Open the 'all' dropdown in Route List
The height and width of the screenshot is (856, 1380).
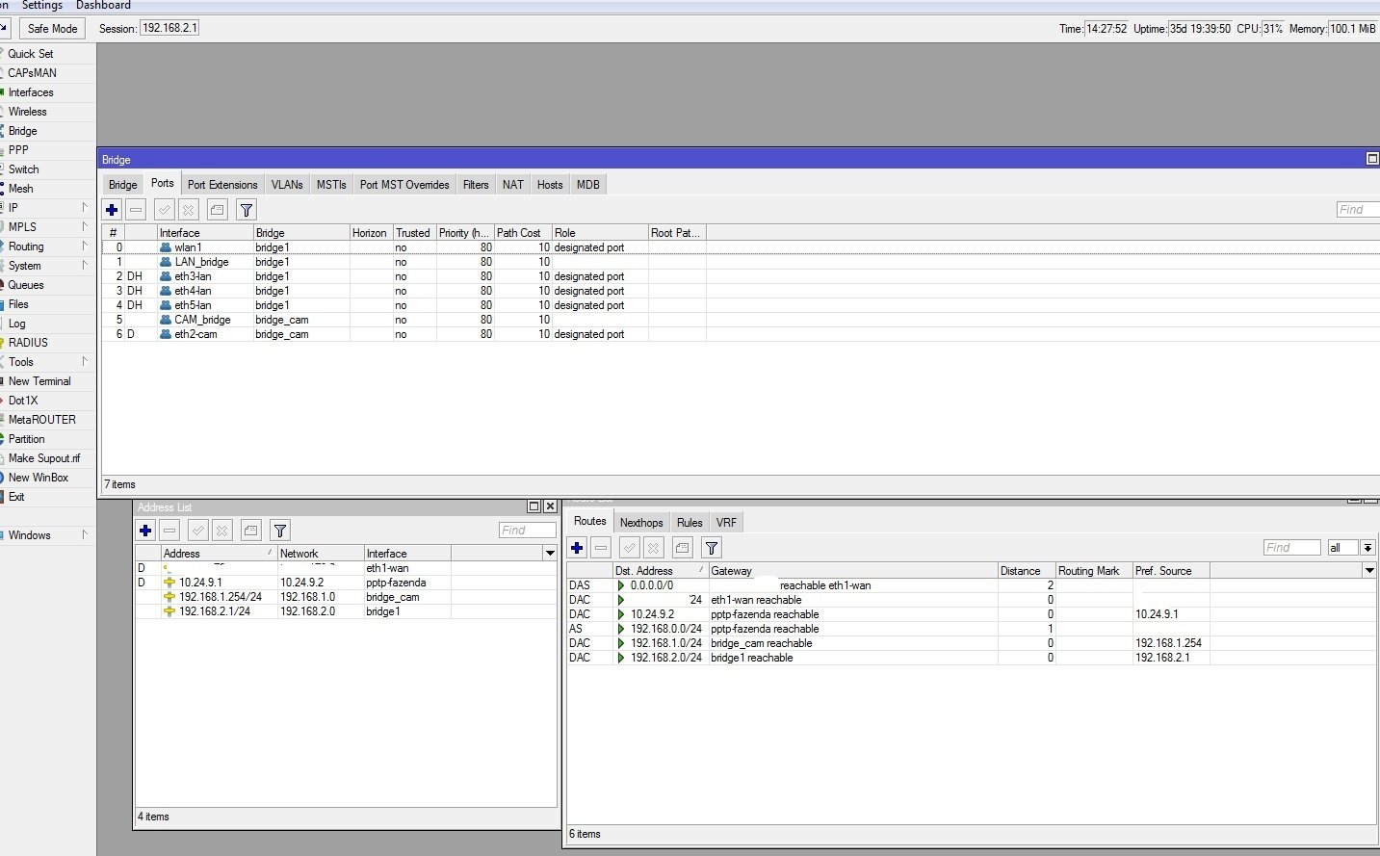coord(1367,548)
